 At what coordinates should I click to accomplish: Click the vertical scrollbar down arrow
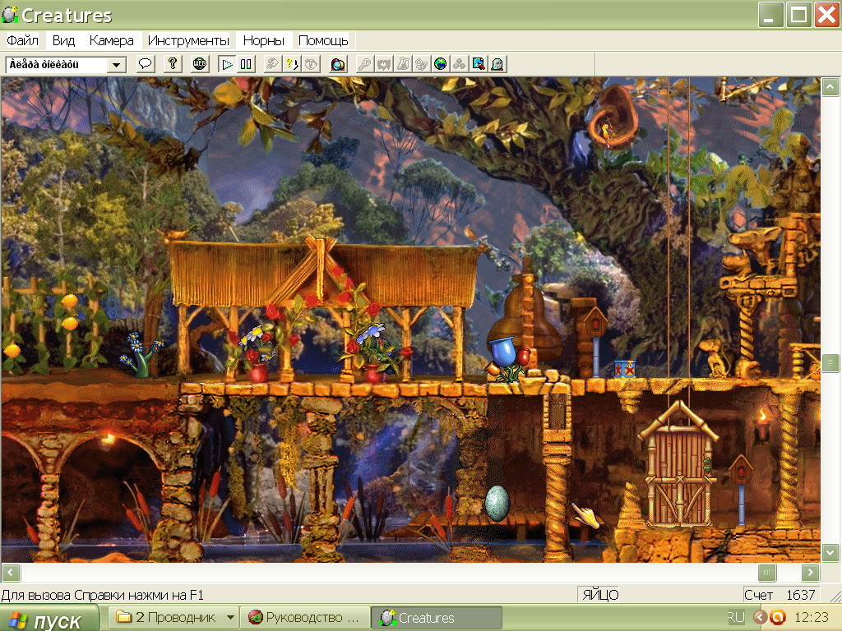pyautogui.click(x=830, y=552)
